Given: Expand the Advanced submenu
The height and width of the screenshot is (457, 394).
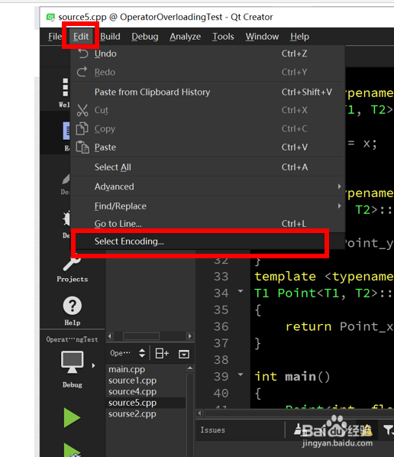Looking at the screenshot, I should [208, 186].
